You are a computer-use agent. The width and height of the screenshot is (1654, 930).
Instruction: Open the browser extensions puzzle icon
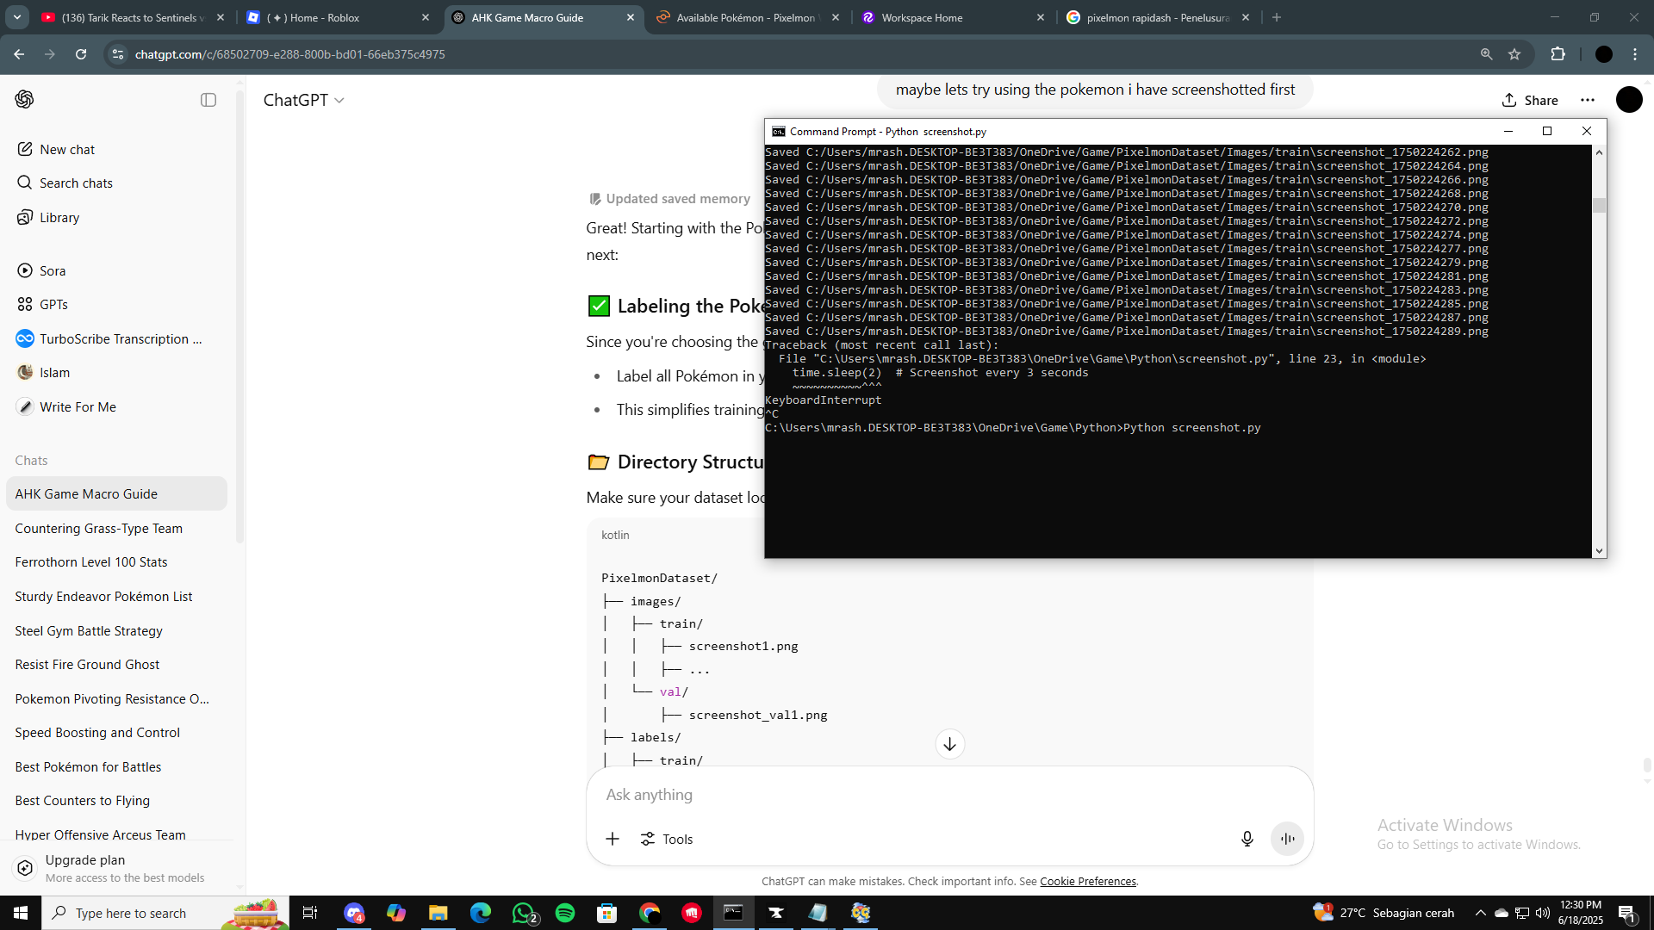click(1558, 54)
